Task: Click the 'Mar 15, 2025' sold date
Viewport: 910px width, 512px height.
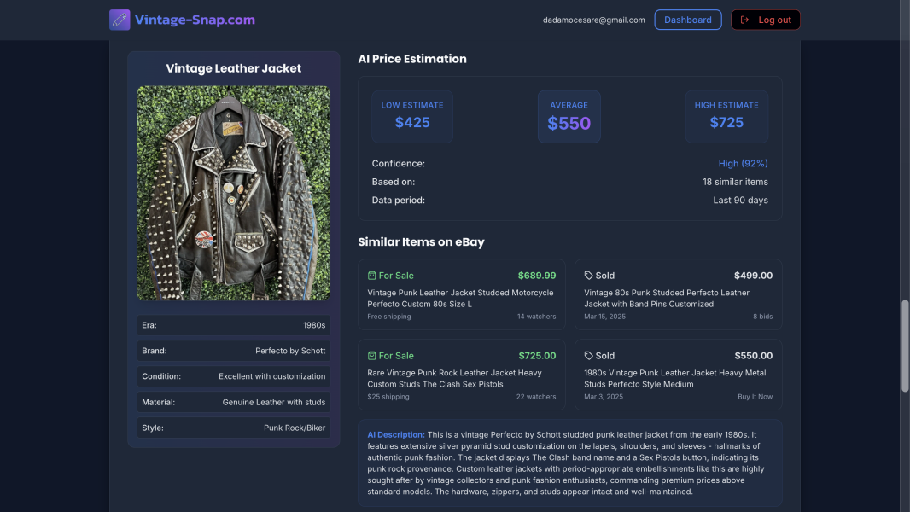Action: (604, 317)
